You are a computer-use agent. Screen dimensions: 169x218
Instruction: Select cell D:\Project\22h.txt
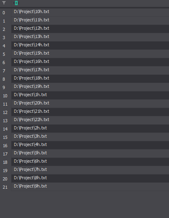90,120
